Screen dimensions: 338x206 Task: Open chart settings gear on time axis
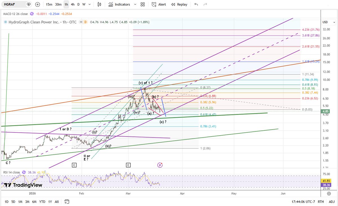point(329,194)
